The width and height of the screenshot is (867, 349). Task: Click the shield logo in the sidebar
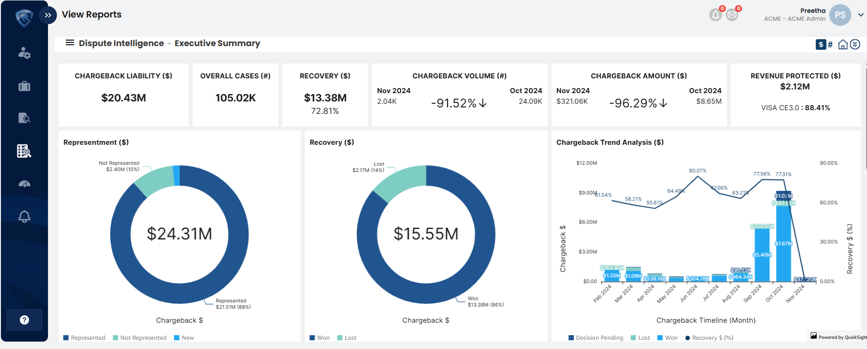pos(24,18)
